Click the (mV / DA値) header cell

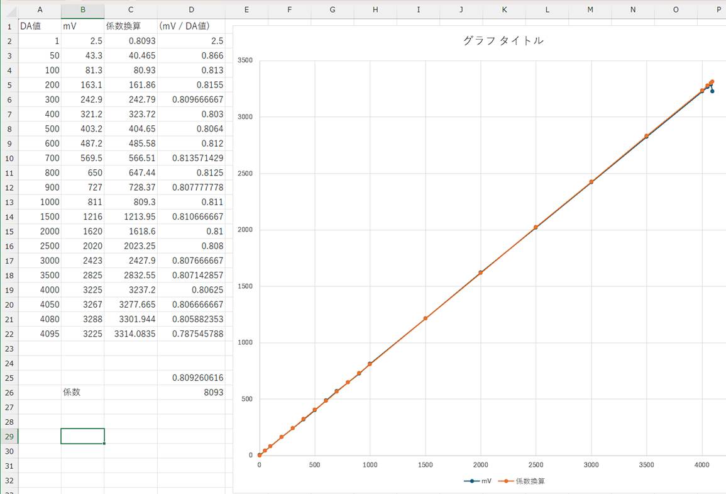(191, 26)
